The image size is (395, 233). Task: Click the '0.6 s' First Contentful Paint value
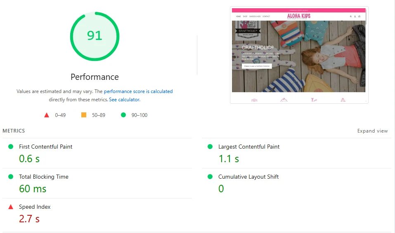coord(29,158)
